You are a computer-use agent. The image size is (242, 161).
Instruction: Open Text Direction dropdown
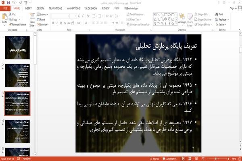(x=136, y=15)
